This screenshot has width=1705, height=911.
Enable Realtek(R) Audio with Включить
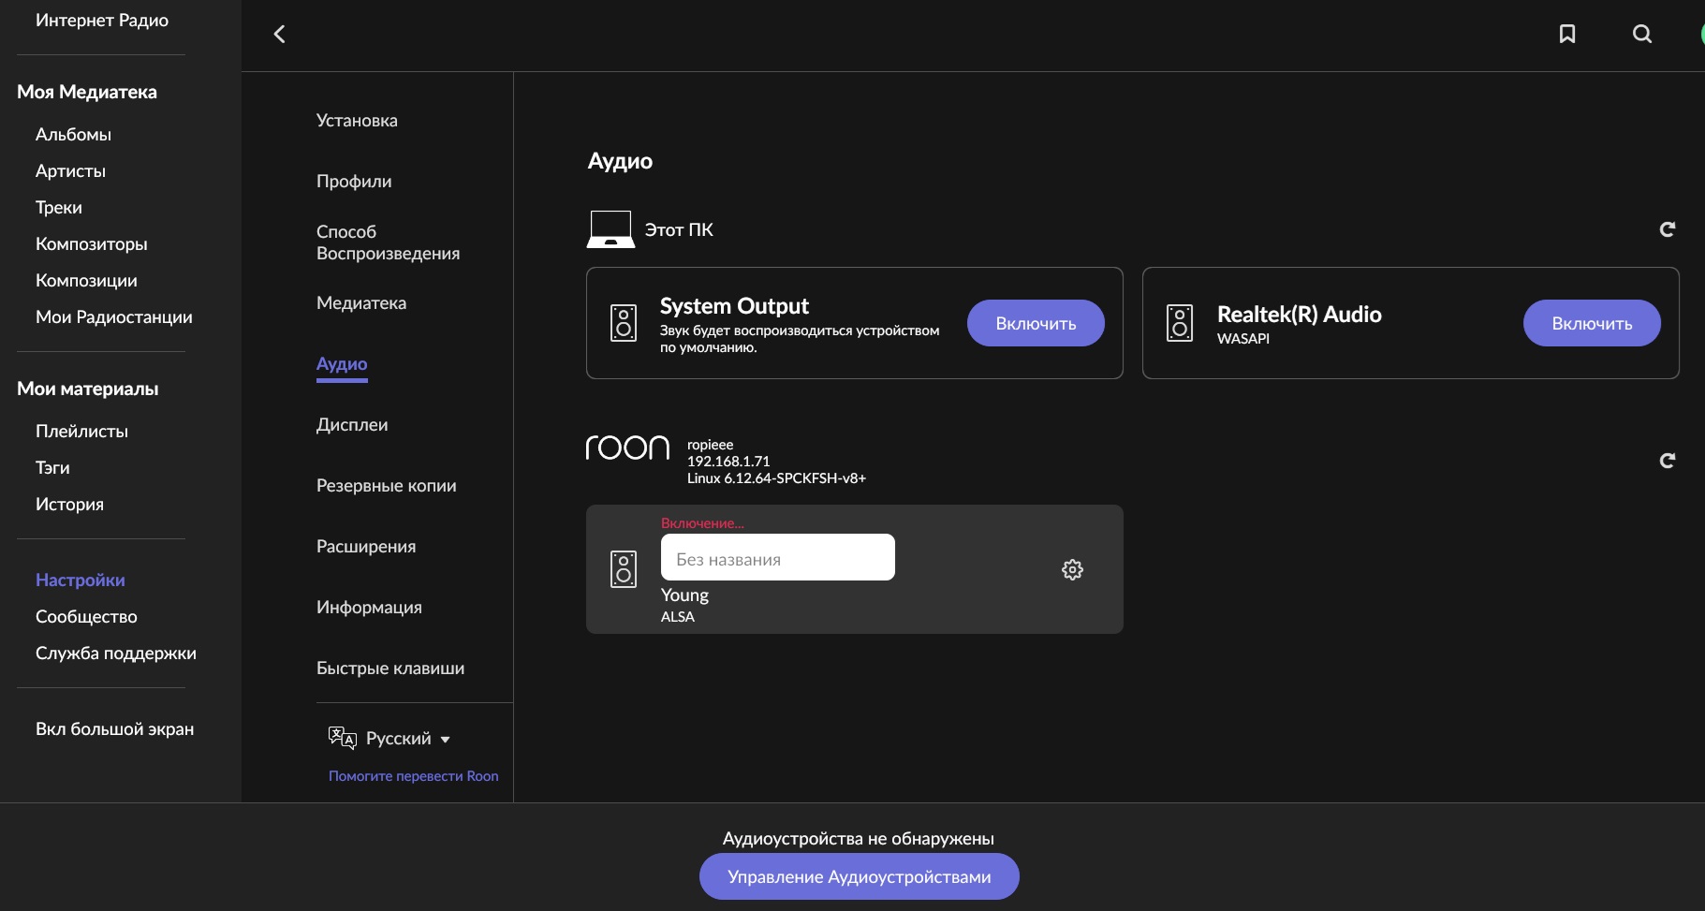pyautogui.click(x=1592, y=323)
